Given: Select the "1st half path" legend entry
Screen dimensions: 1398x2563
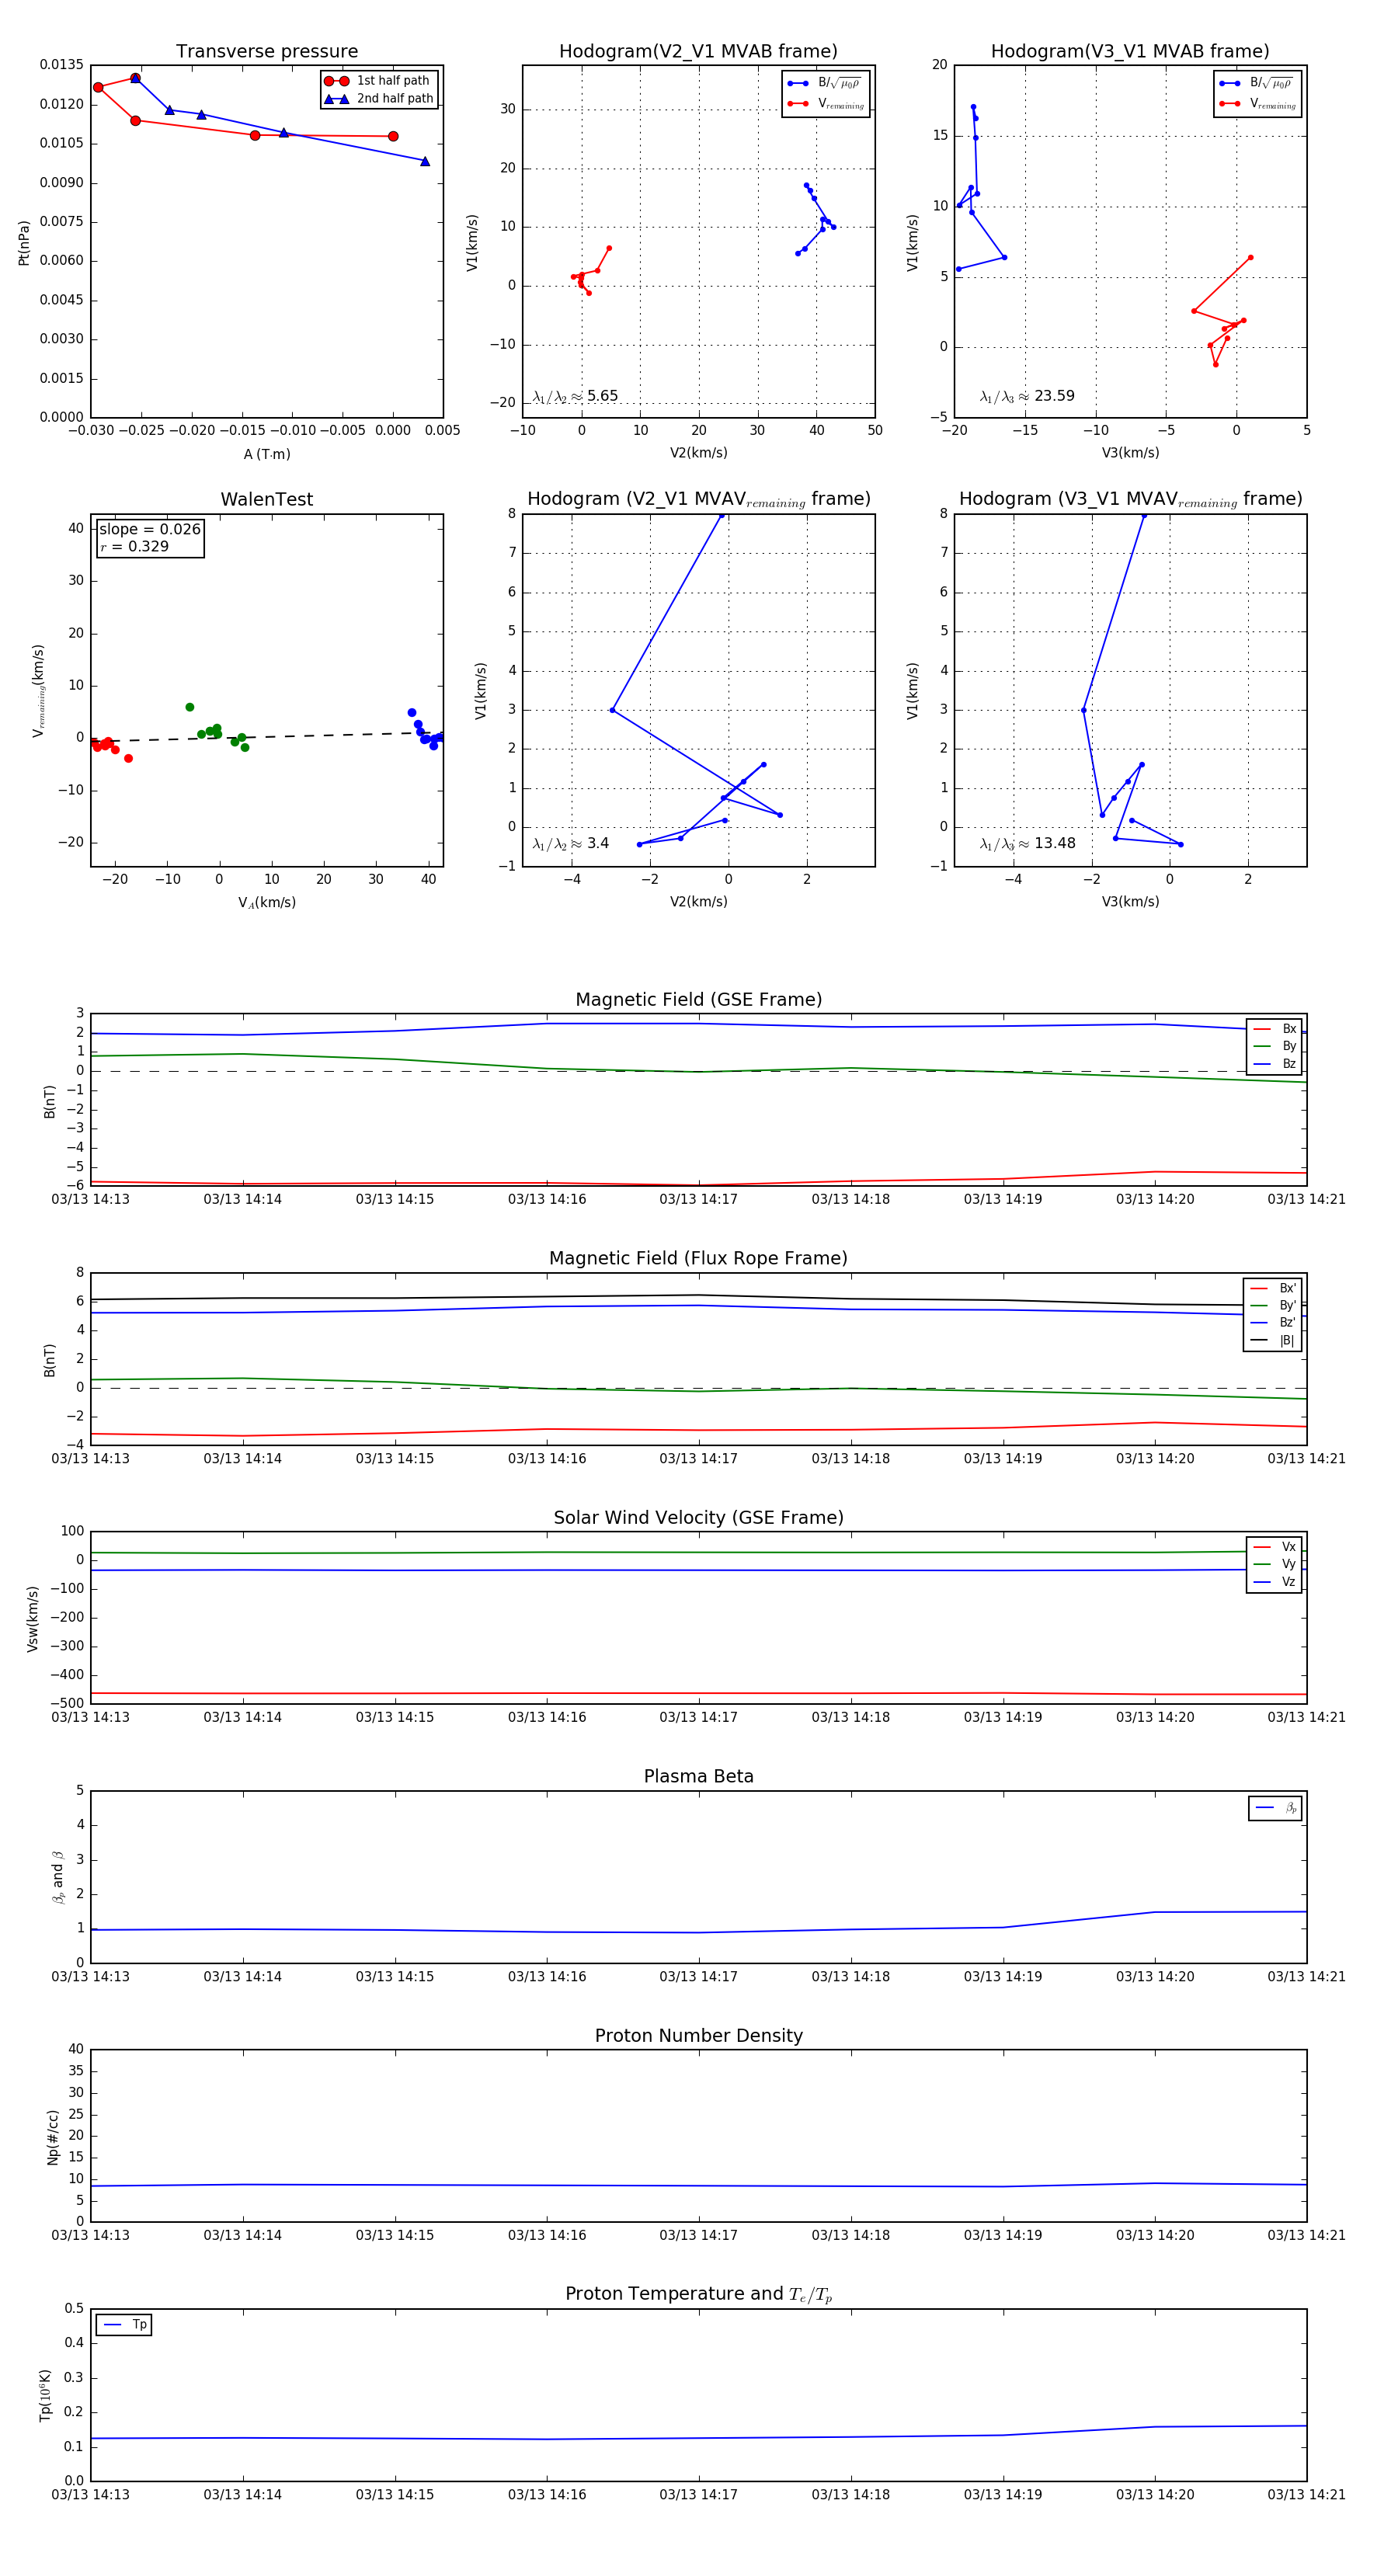Looking at the screenshot, I should click(378, 81).
